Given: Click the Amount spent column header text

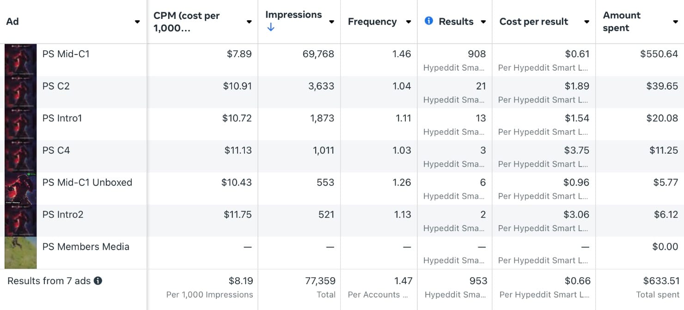Looking at the screenshot, I should click(x=622, y=21).
